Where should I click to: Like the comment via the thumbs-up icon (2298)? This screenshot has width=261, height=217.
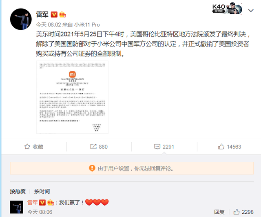(237, 212)
